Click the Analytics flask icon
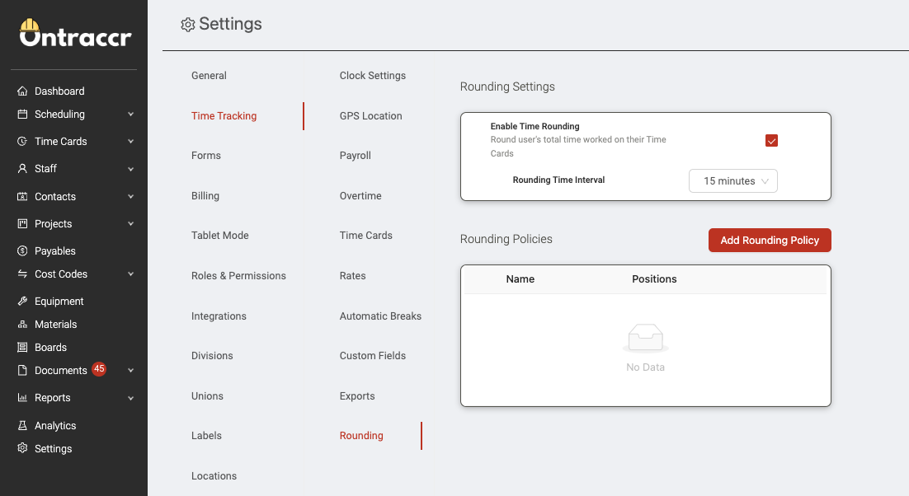 (x=22, y=425)
